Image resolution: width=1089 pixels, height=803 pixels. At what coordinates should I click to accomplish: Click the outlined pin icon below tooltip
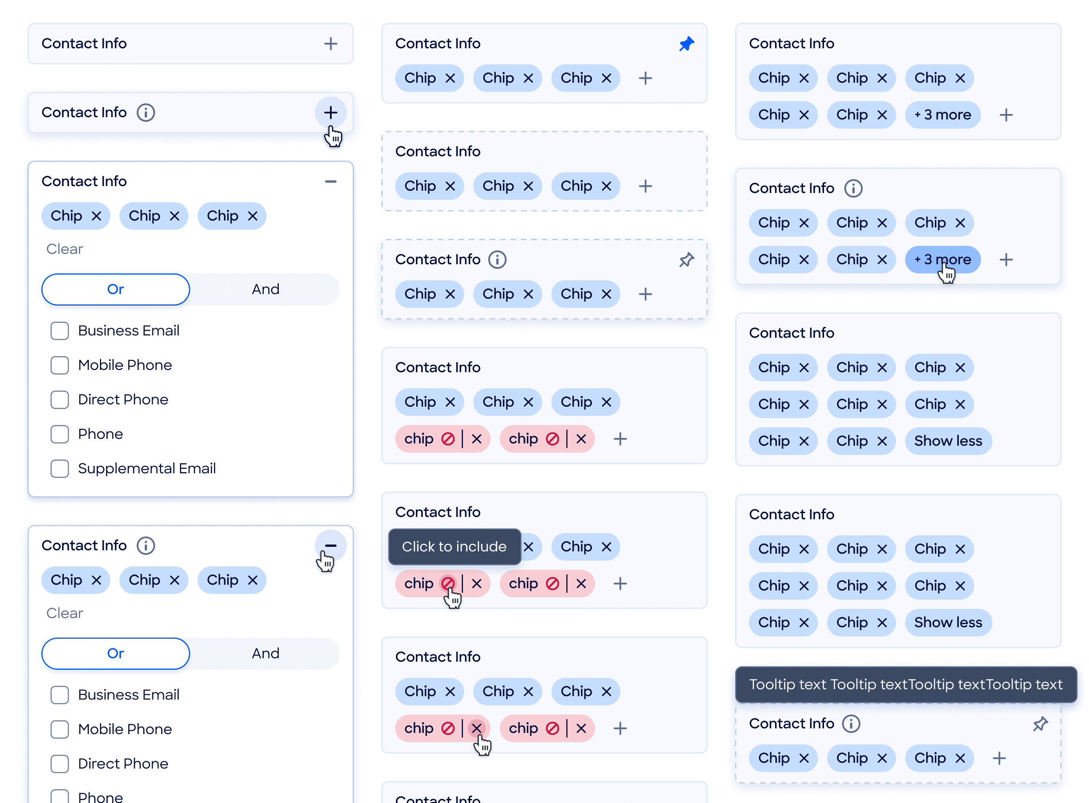point(1040,724)
